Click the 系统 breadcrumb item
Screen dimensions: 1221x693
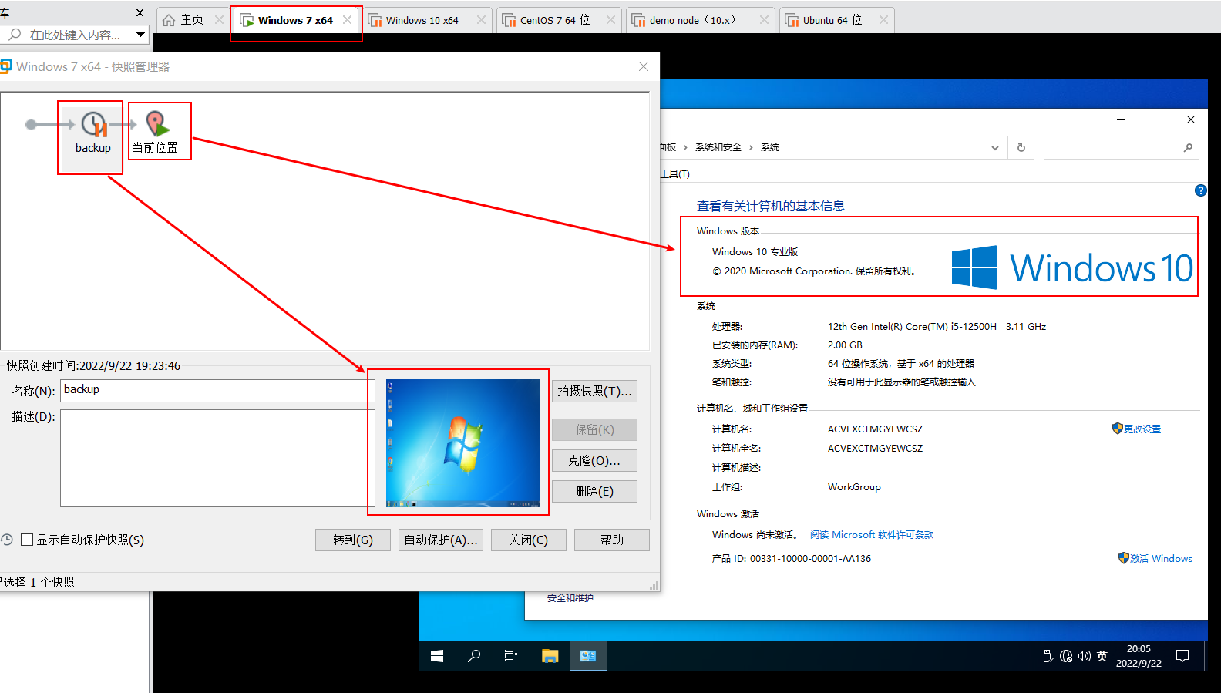coord(770,147)
